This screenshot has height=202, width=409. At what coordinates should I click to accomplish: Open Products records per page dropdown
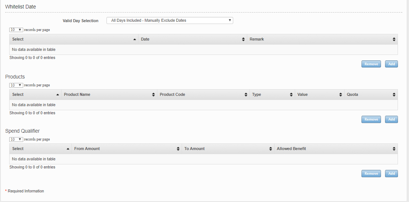tap(16, 85)
